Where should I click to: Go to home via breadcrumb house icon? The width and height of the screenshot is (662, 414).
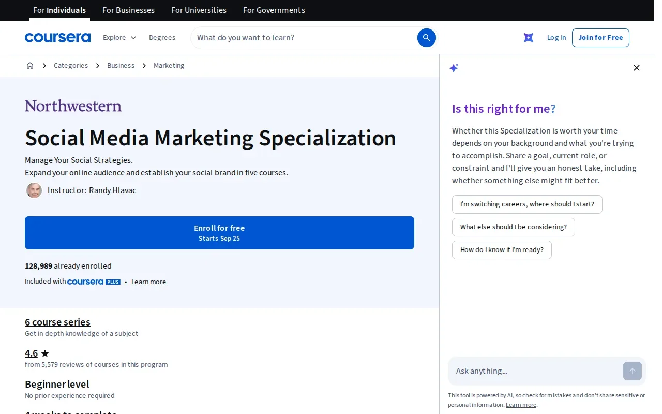(x=30, y=66)
